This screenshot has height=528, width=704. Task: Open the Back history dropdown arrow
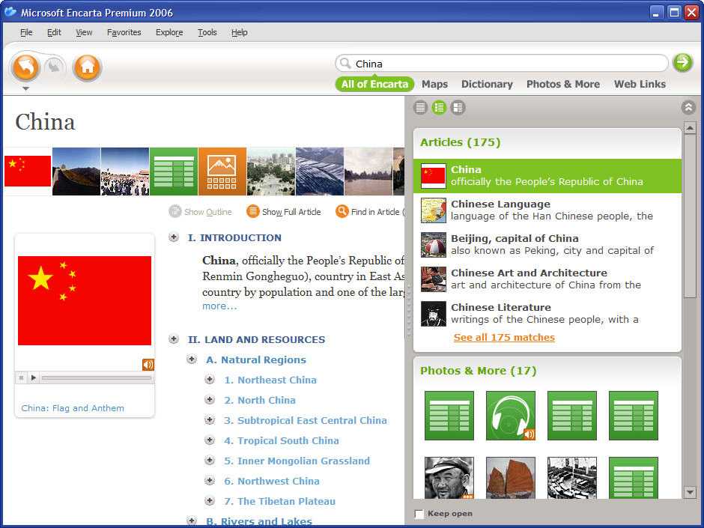pos(26,89)
